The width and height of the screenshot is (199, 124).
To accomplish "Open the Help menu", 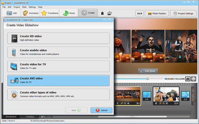I will pyautogui.click(x=40, y=7).
